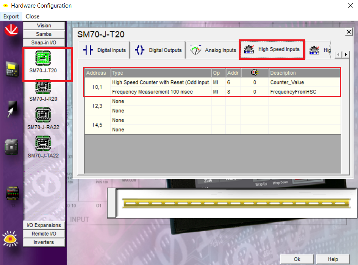Click the FrequencyFromHSC description cell

304,92
